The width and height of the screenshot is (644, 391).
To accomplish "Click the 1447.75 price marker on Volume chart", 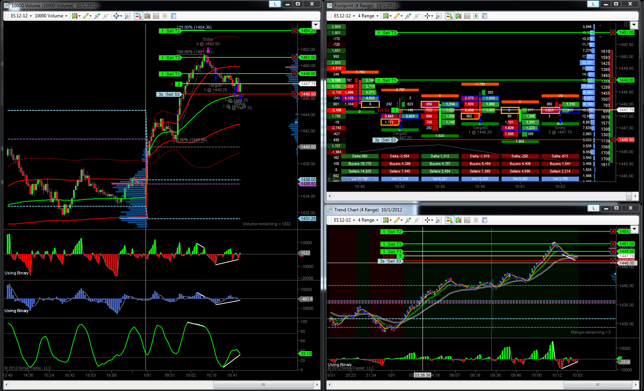I will pos(308,84).
